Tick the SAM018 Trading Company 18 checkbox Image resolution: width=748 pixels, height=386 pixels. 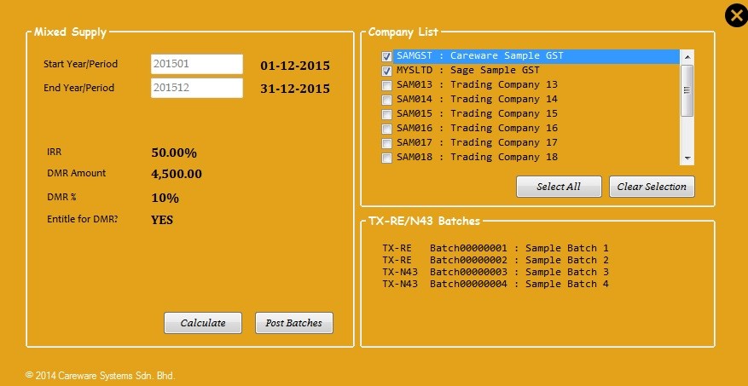(387, 158)
